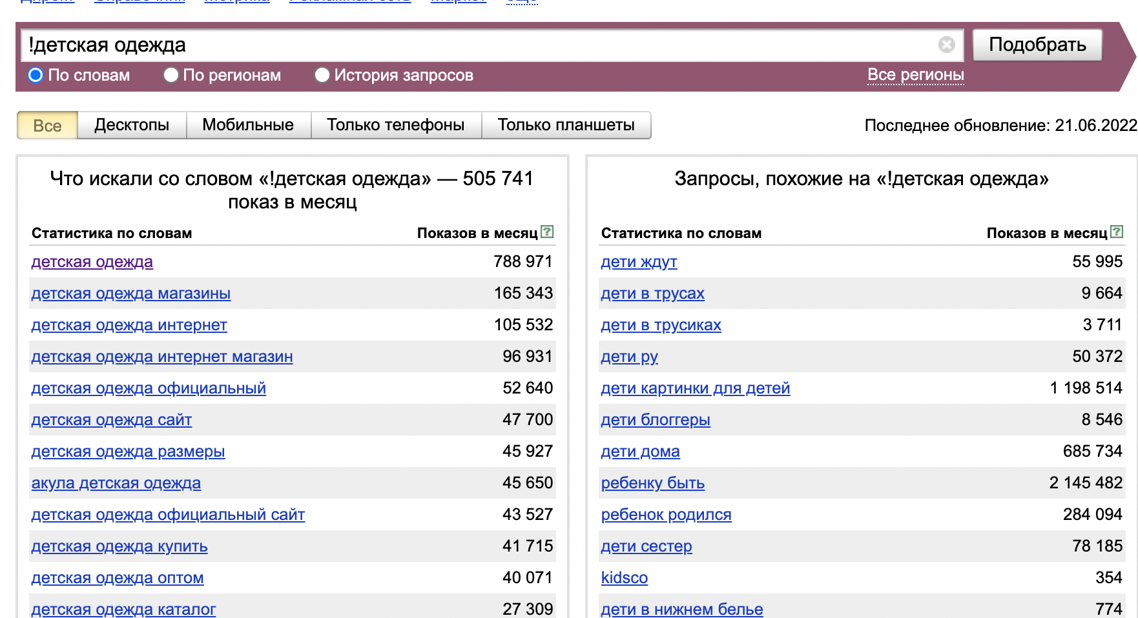Click the '165 343' impressions value
The width and height of the screenshot is (1138, 618).
[x=523, y=293]
